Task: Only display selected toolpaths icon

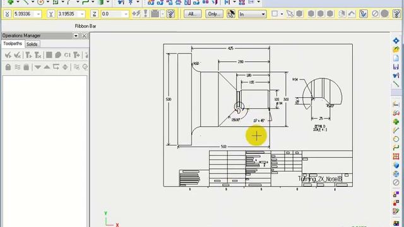Action: click(76, 67)
